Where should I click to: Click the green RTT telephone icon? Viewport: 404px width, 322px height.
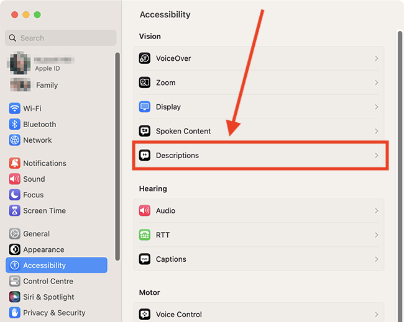click(145, 235)
